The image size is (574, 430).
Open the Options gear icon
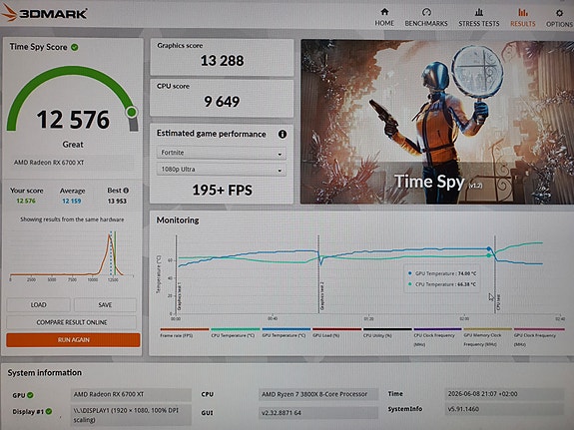pyautogui.click(x=559, y=13)
